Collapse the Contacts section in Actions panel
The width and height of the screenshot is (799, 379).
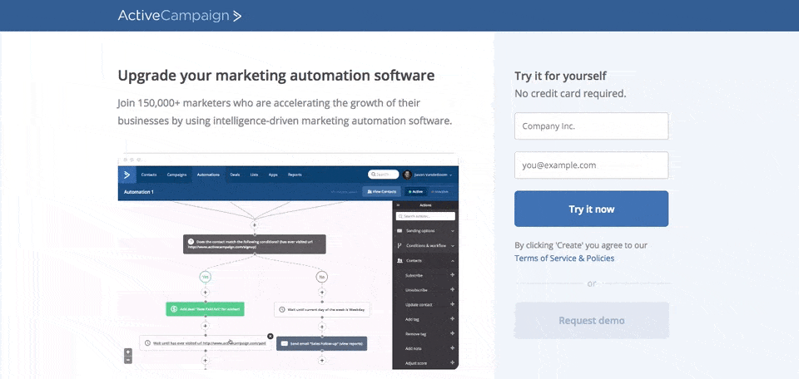(x=425, y=260)
